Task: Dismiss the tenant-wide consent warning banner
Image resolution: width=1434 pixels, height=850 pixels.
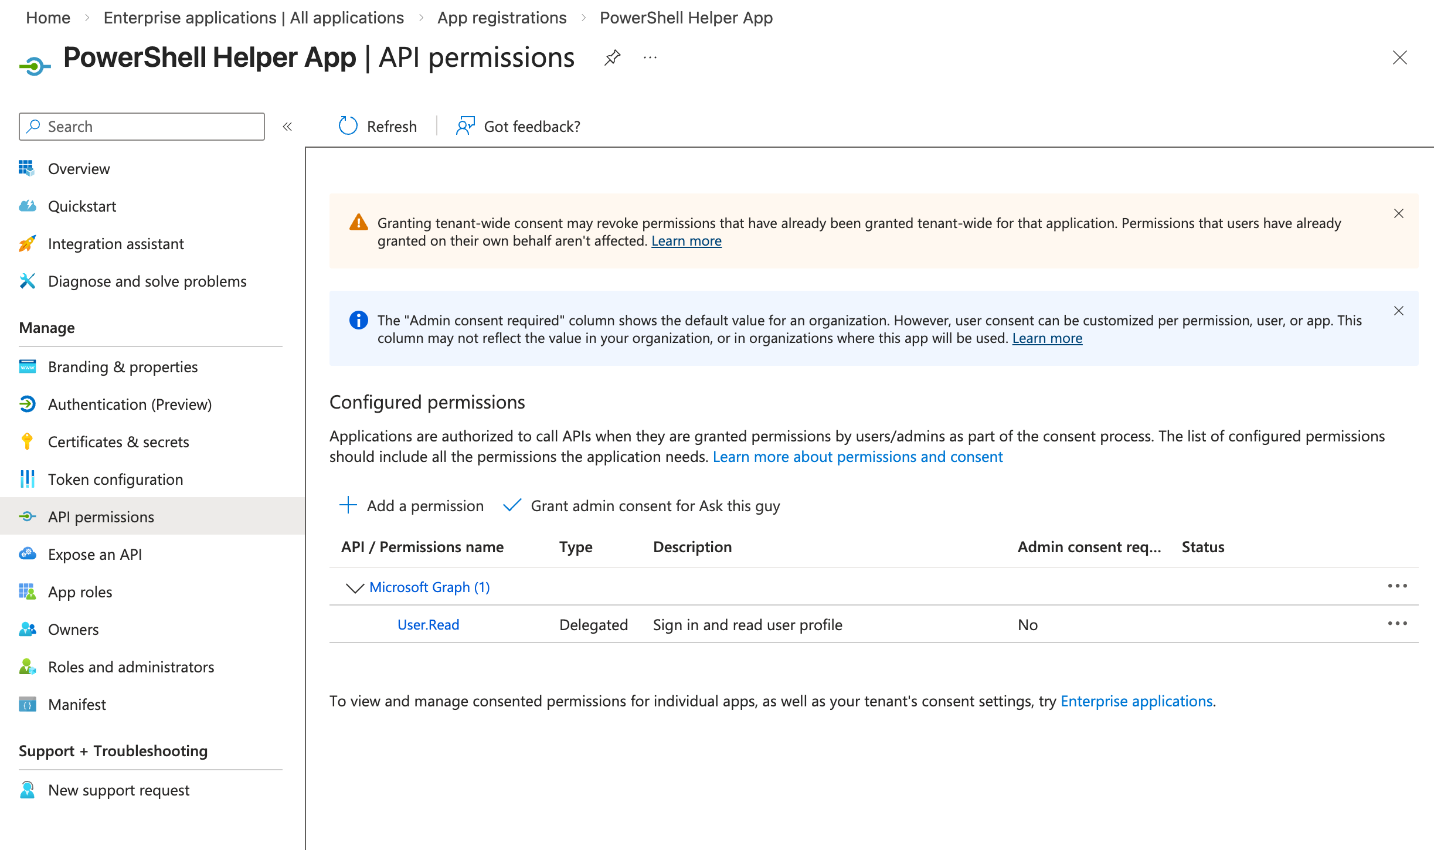Action: click(x=1399, y=213)
